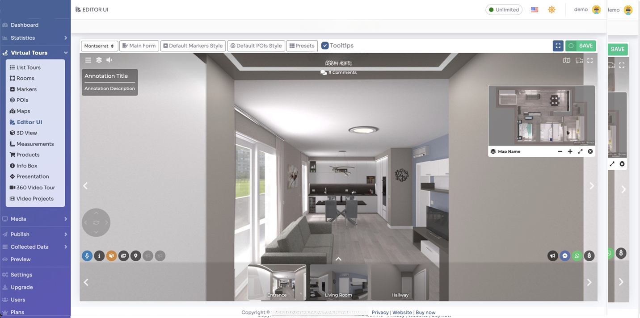
Task: Click the green SAVE button
Action: (581, 45)
